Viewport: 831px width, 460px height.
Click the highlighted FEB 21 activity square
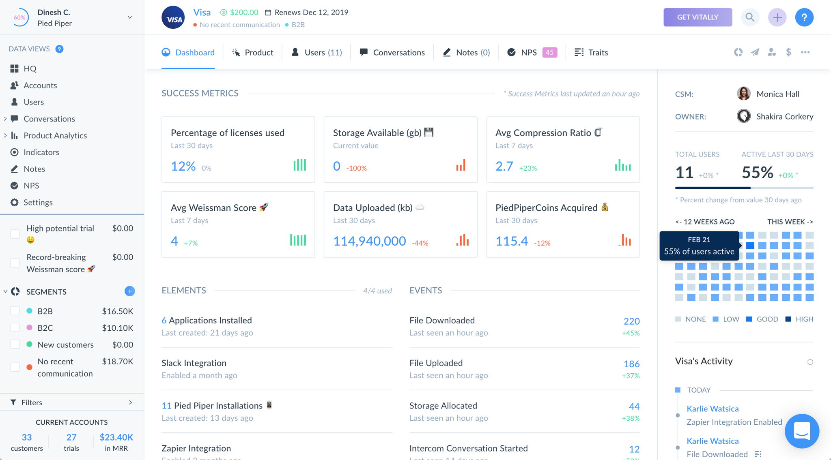(x=750, y=245)
